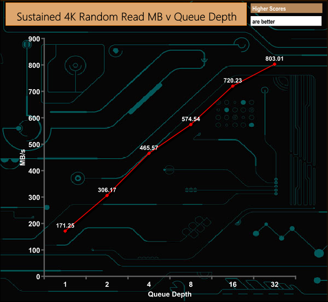
Task: Select the 803.01 data label
Action: coord(275,59)
